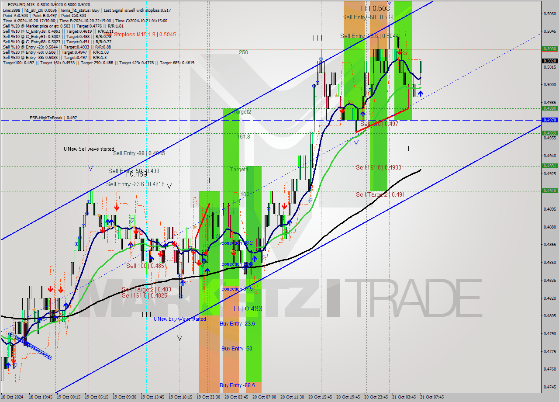The width and height of the screenshot is (559, 402).
Task: Click the '20 Oct 15:45' time label
Action: click(319, 397)
